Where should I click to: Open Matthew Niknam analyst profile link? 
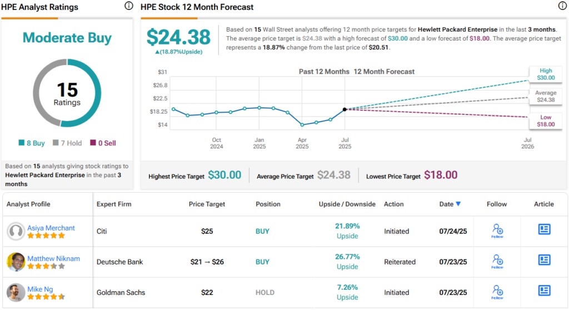54,258
